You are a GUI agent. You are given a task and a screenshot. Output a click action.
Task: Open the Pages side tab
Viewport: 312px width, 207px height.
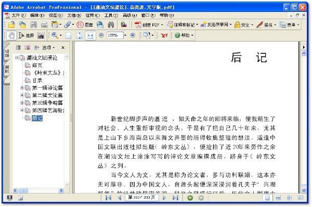pos(7,70)
